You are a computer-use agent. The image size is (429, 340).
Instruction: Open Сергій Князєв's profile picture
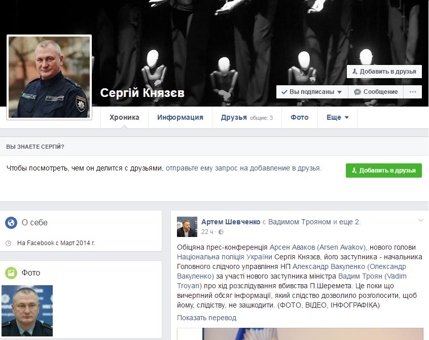[x=49, y=77]
